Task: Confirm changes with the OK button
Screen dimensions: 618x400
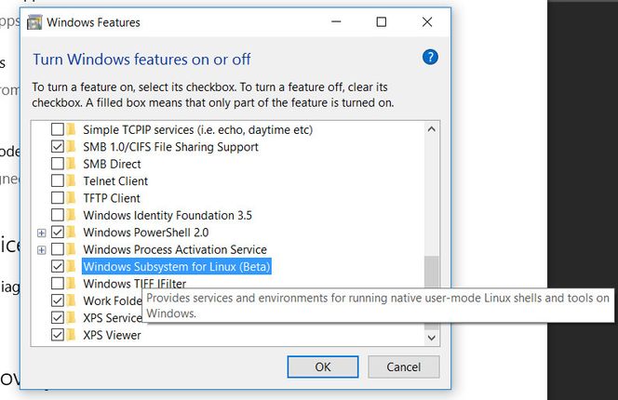Action: [x=323, y=367]
